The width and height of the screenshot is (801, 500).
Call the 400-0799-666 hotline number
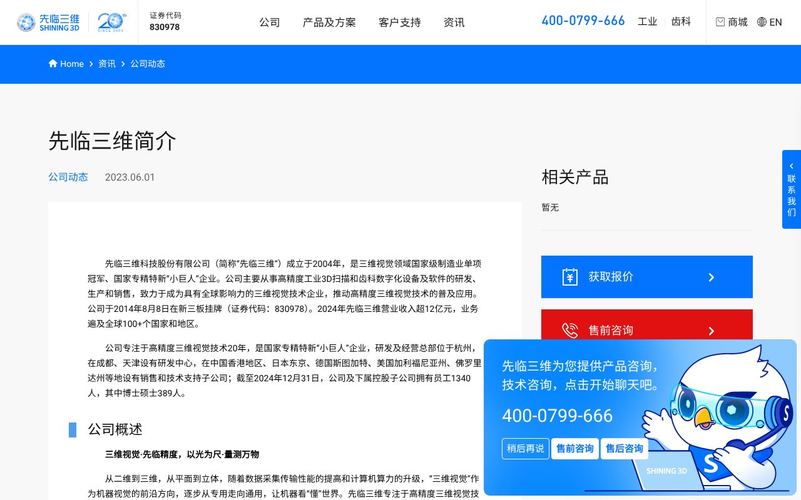click(x=583, y=21)
